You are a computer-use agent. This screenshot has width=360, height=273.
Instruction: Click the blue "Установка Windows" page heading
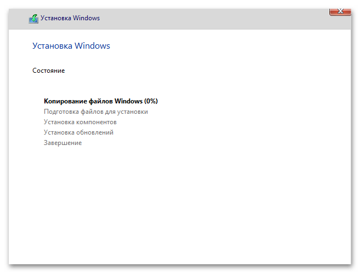click(71, 46)
